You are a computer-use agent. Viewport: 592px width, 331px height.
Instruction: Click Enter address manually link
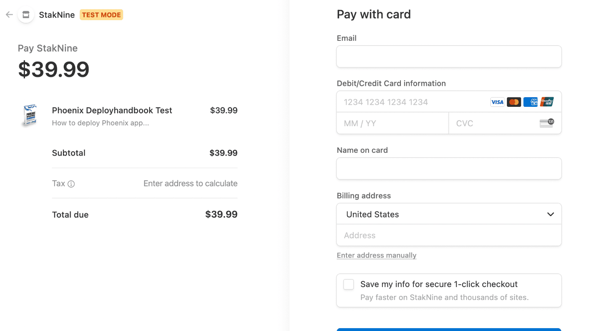pos(376,255)
